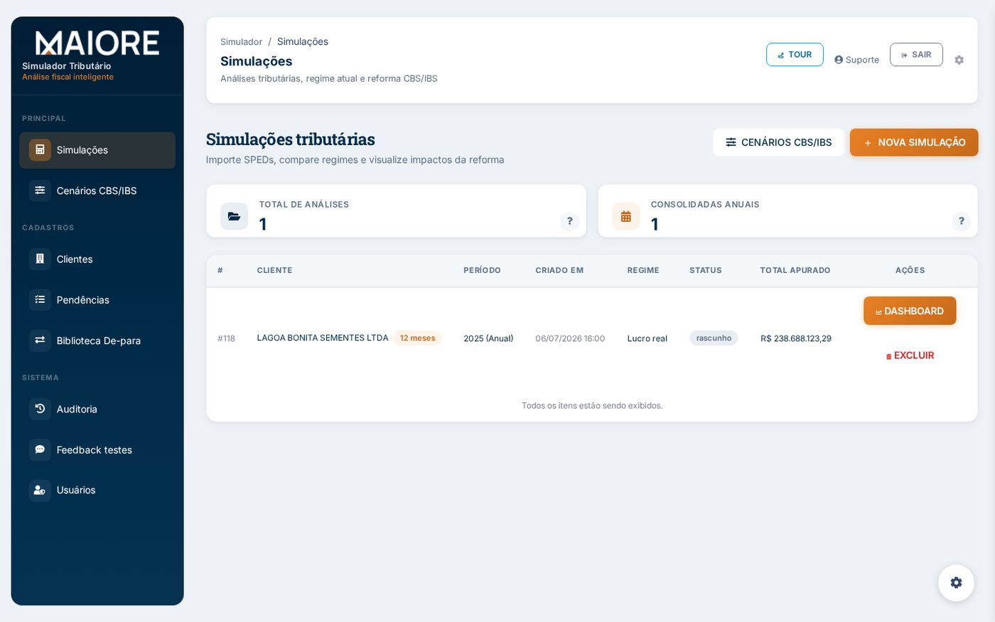Click the Consolidadas Anuais help question mark

(x=962, y=221)
